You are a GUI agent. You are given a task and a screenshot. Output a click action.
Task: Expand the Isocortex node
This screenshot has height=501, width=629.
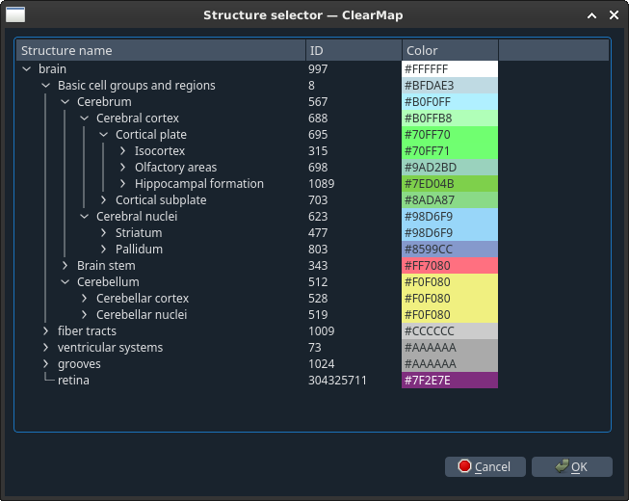(x=123, y=151)
